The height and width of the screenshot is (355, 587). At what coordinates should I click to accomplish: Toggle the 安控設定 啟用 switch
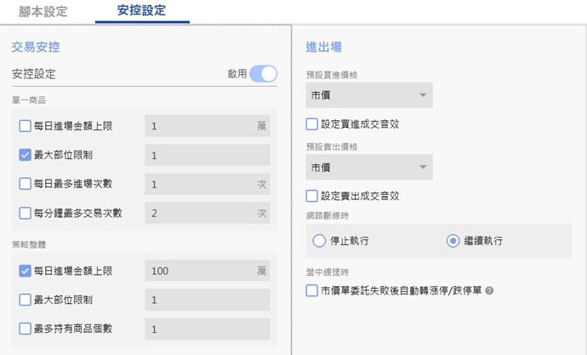(x=263, y=74)
